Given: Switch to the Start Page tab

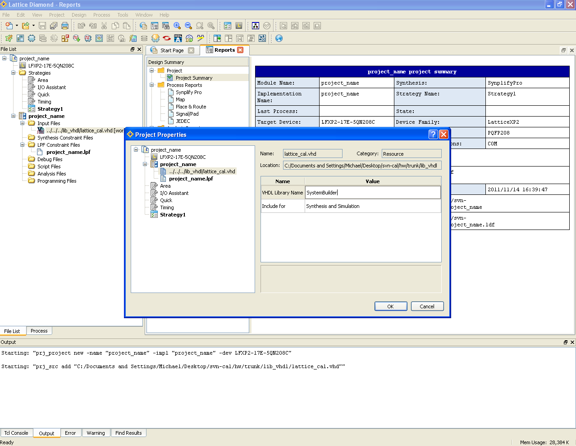Looking at the screenshot, I should click(x=173, y=50).
